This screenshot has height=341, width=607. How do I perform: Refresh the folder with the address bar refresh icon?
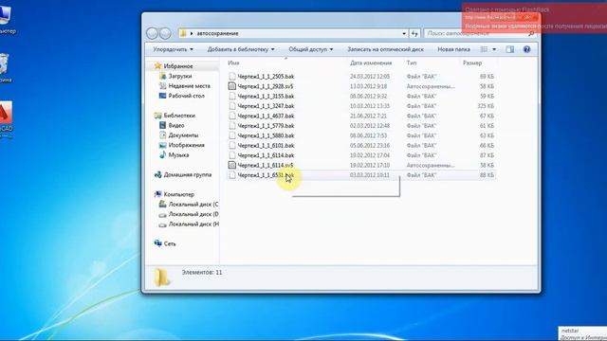click(414, 34)
